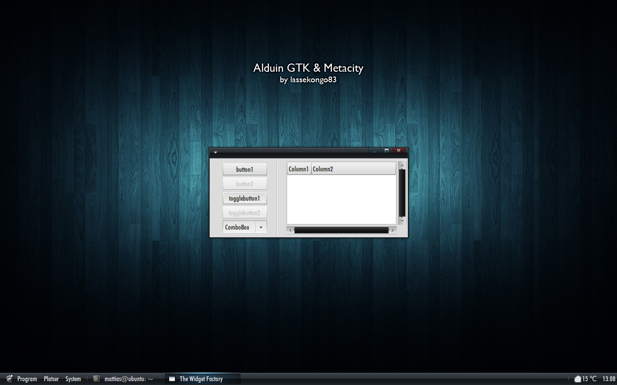Open the System menu in the panel
Screen dimensions: 617x385
tap(73, 379)
